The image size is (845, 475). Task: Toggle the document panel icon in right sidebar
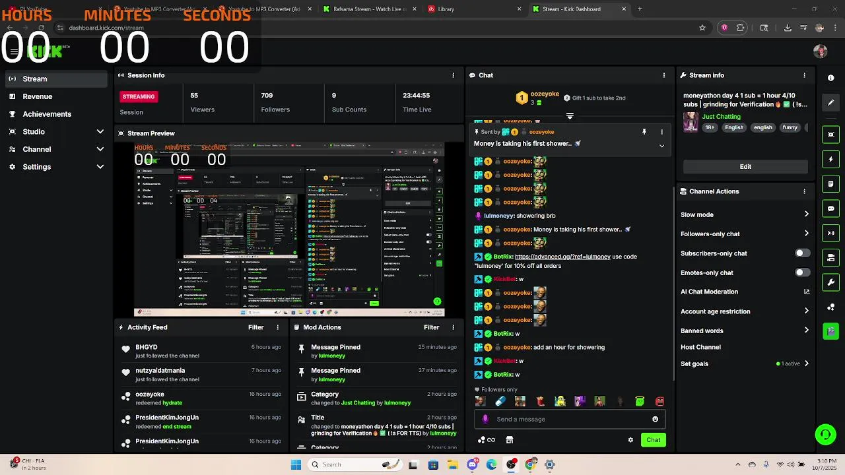pyautogui.click(x=830, y=183)
